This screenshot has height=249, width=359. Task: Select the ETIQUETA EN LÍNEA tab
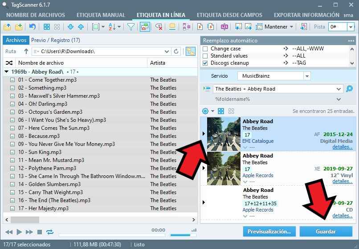[161, 15]
